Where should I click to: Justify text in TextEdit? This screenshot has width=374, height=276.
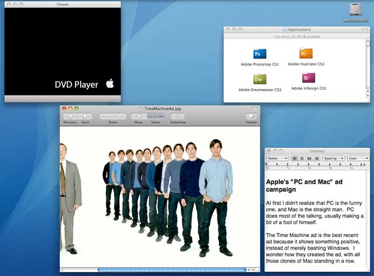309,158
